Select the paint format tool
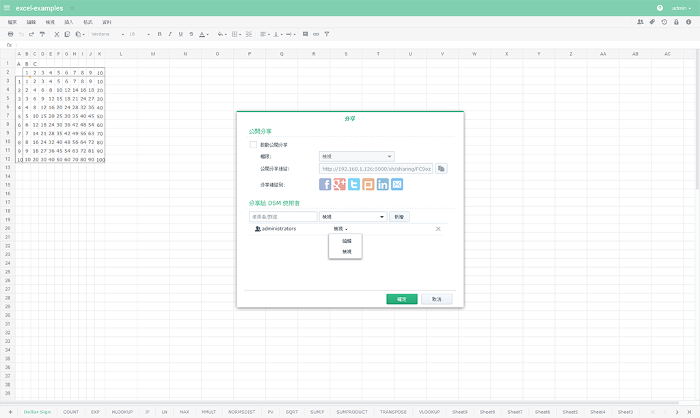Viewport: 700px width, 418px height. [x=42, y=34]
